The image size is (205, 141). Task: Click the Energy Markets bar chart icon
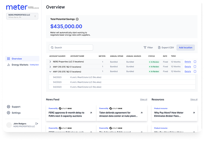(x=9, y=65)
